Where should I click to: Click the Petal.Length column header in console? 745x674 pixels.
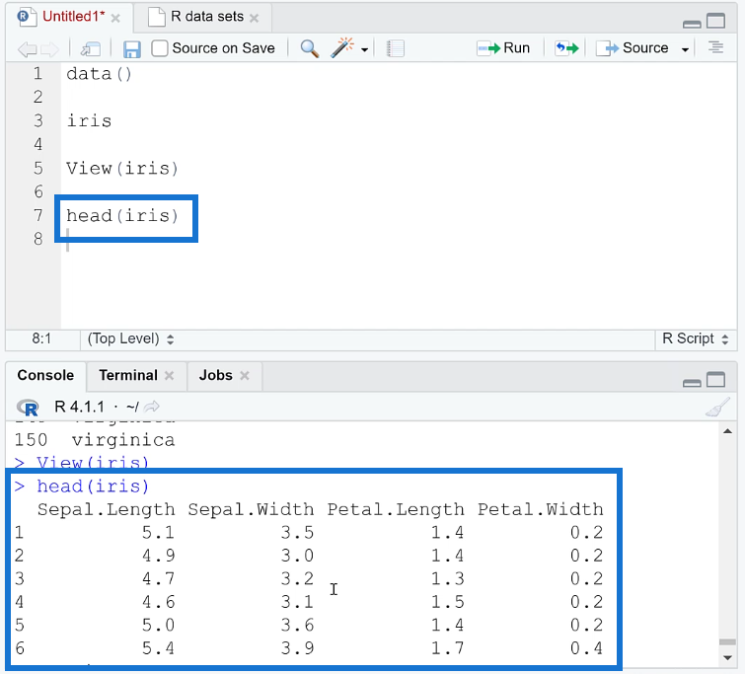(x=396, y=509)
